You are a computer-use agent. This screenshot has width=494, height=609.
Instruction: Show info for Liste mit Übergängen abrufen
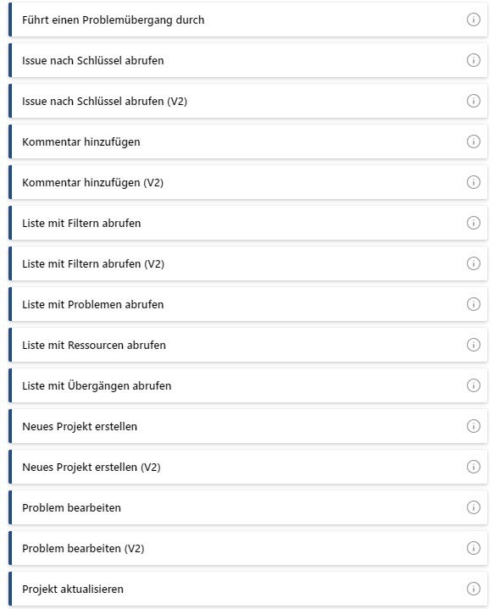473,385
